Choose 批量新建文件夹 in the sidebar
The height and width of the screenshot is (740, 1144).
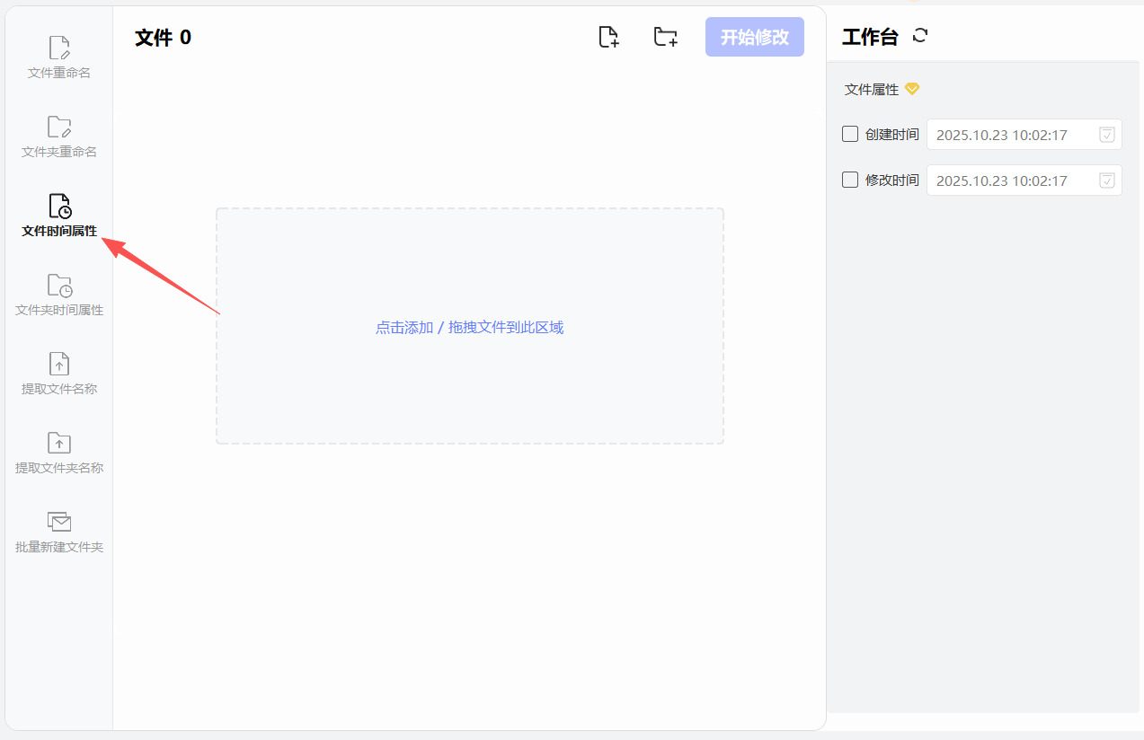[x=59, y=532]
